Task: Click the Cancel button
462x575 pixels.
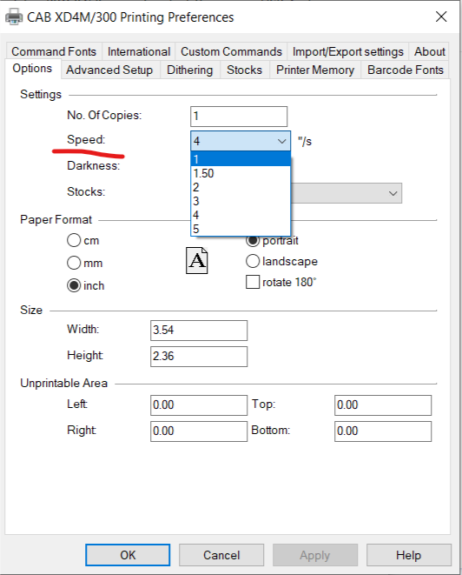Action: (x=221, y=555)
